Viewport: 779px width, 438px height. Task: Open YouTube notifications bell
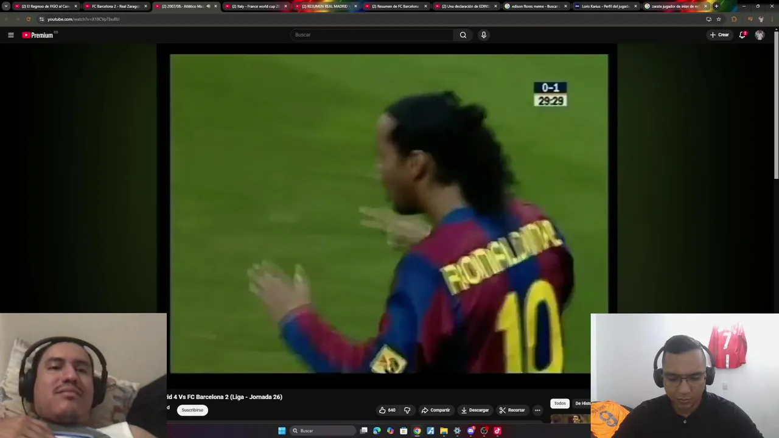[742, 35]
